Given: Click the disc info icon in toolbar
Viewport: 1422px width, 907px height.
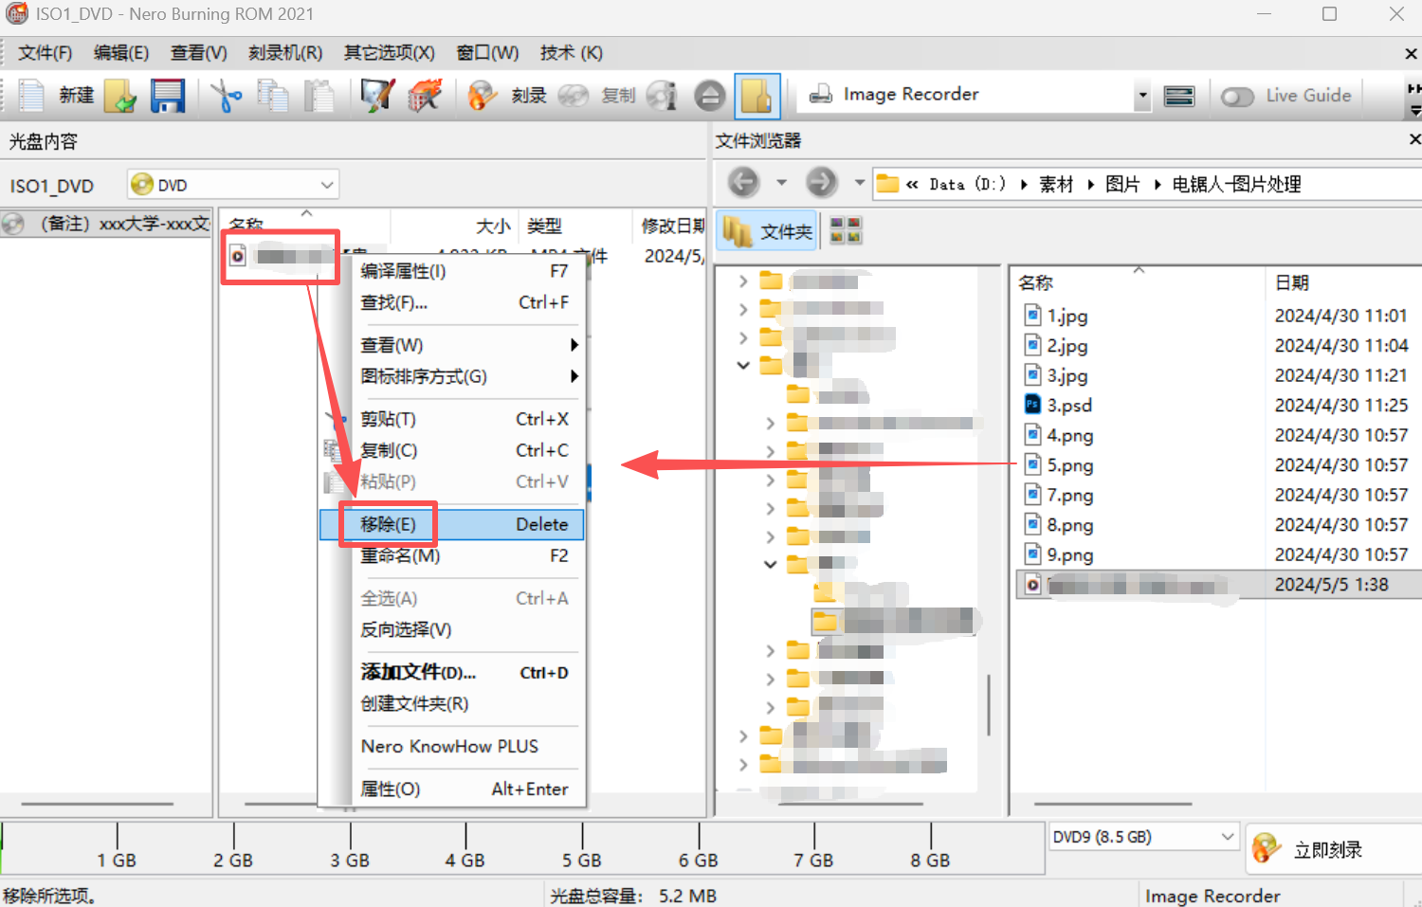Looking at the screenshot, I should (662, 96).
